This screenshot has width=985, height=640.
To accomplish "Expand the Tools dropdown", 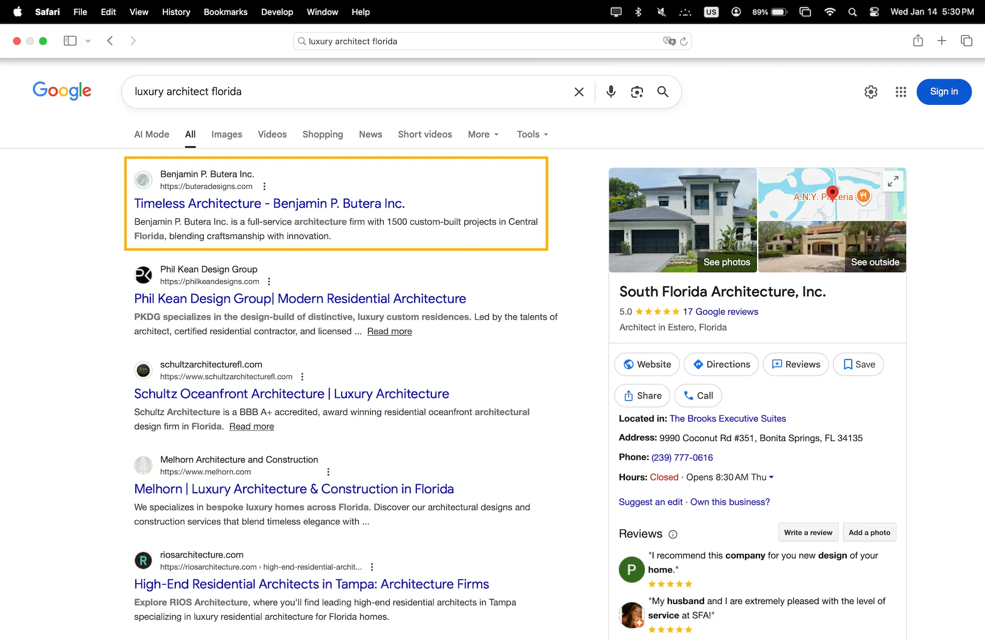I will 531,134.
